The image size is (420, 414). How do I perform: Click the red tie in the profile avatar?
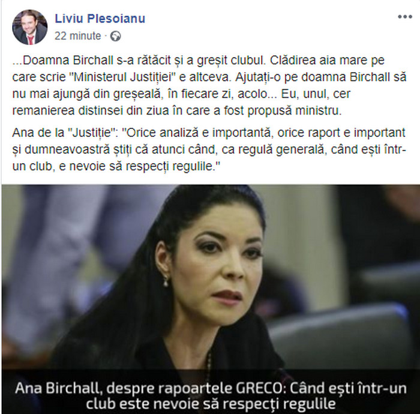(31, 40)
